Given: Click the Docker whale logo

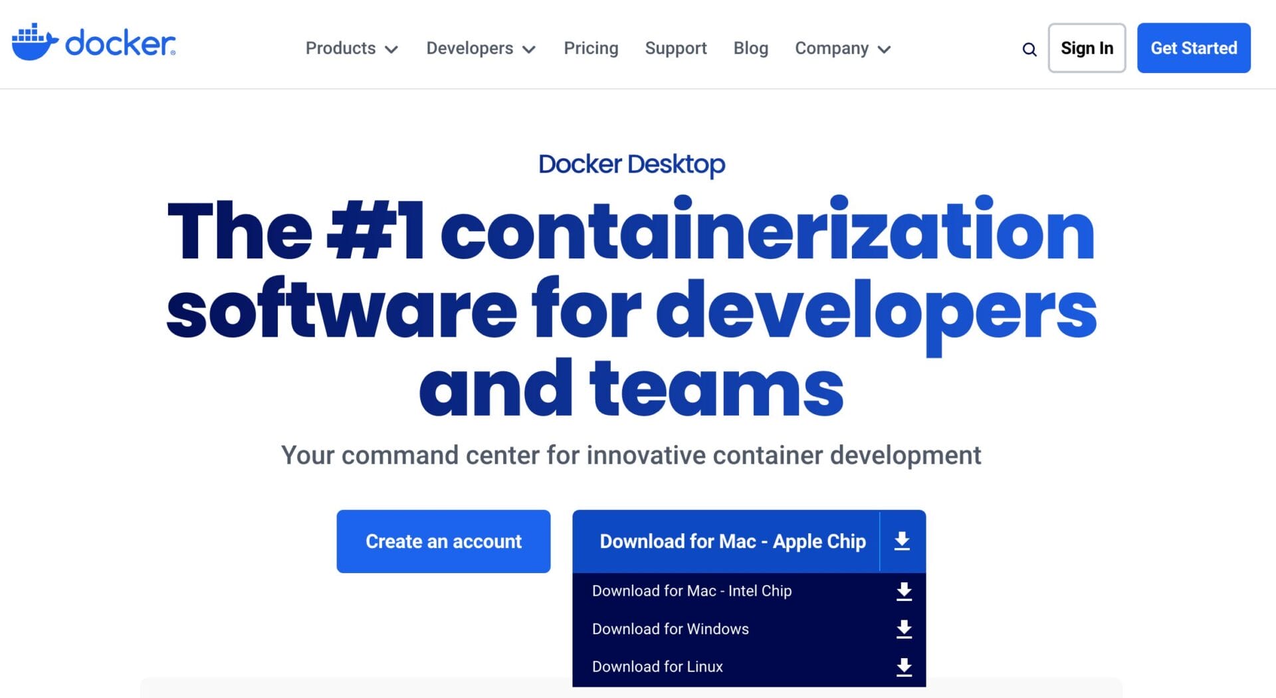Looking at the screenshot, I should pos(35,43).
